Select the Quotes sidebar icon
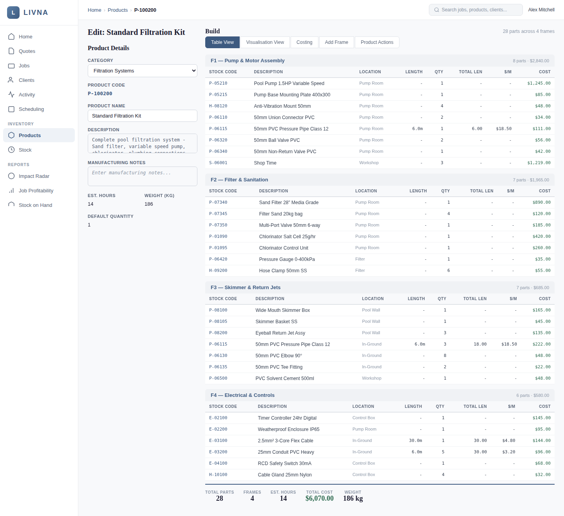This screenshot has width=564, height=516. tap(12, 51)
